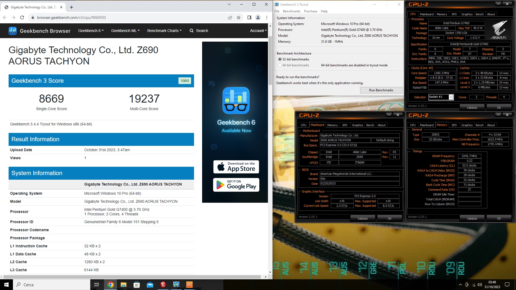
Task: Open the Help menu in Geekbench 3
Action: click(324, 11)
